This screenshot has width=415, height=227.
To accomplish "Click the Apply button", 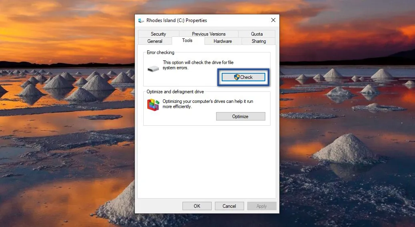I will point(261,206).
